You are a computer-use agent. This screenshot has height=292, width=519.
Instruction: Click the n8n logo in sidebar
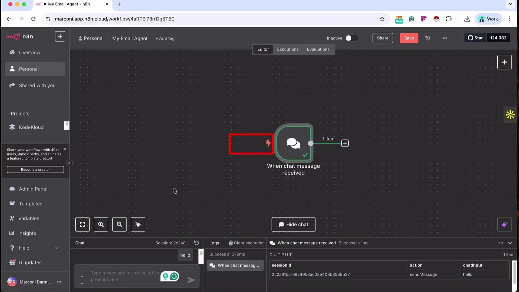20,36
